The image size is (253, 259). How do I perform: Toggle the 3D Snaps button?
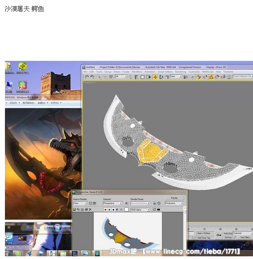coord(205,77)
